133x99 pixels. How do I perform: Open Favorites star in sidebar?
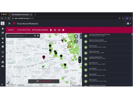[3, 43]
